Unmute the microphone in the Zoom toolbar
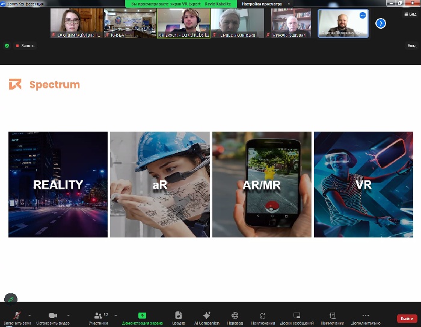Image resolution: width=421 pixels, height=327 pixels. (x=17, y=316)
